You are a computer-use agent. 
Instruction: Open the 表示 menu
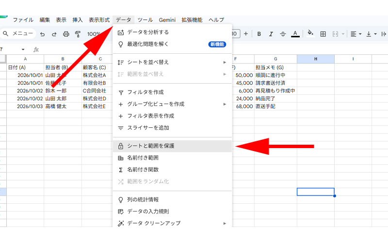click(x=61, y=20)
